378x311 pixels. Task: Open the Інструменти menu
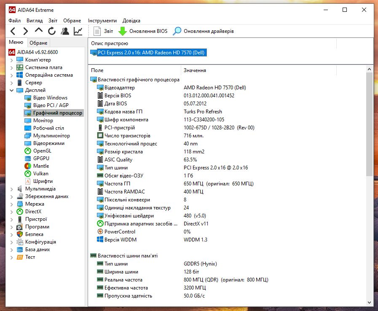click(x=102, y=21)
